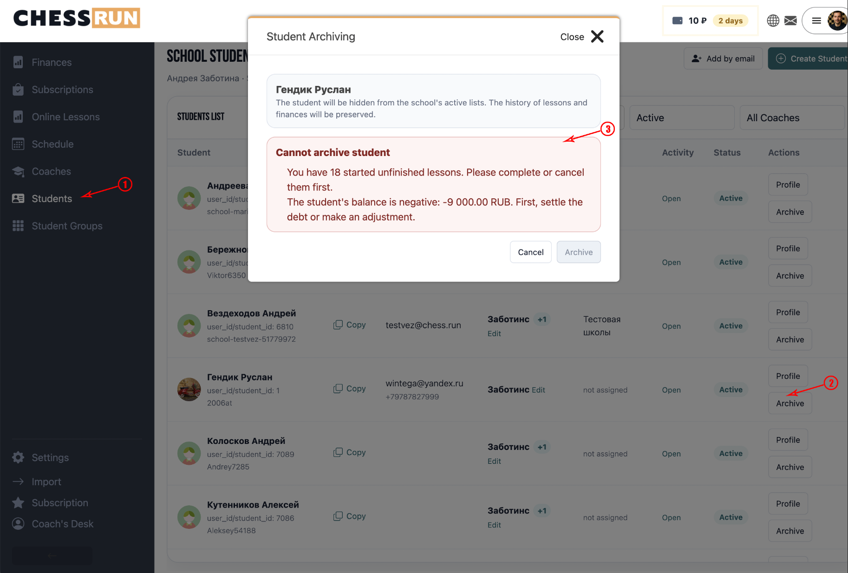The image size is (848, 573).
Task: Click the wallet balance icon
Action: pyautogui.click(x=678, y=20)
